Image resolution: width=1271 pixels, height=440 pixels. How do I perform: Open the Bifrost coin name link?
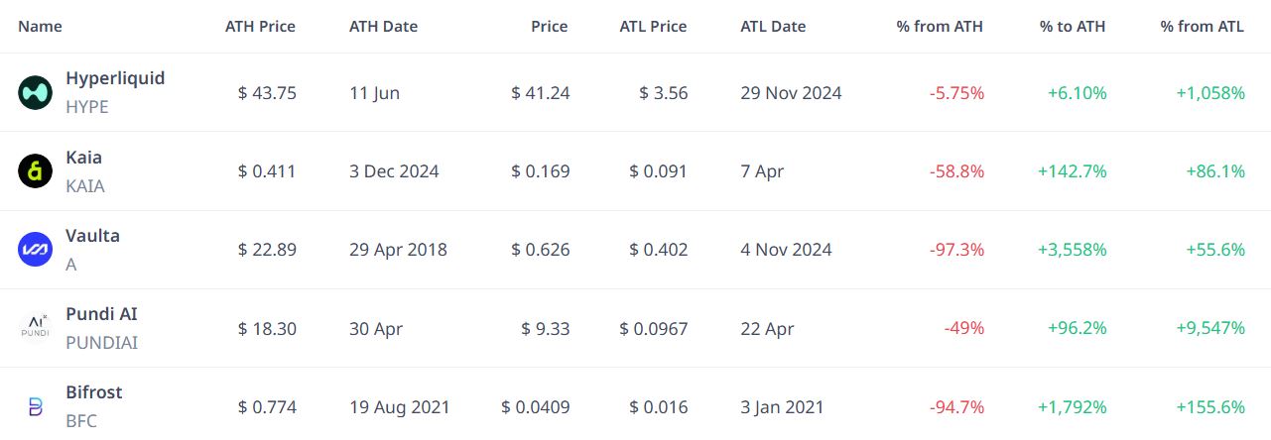click(x=94, y=391)
